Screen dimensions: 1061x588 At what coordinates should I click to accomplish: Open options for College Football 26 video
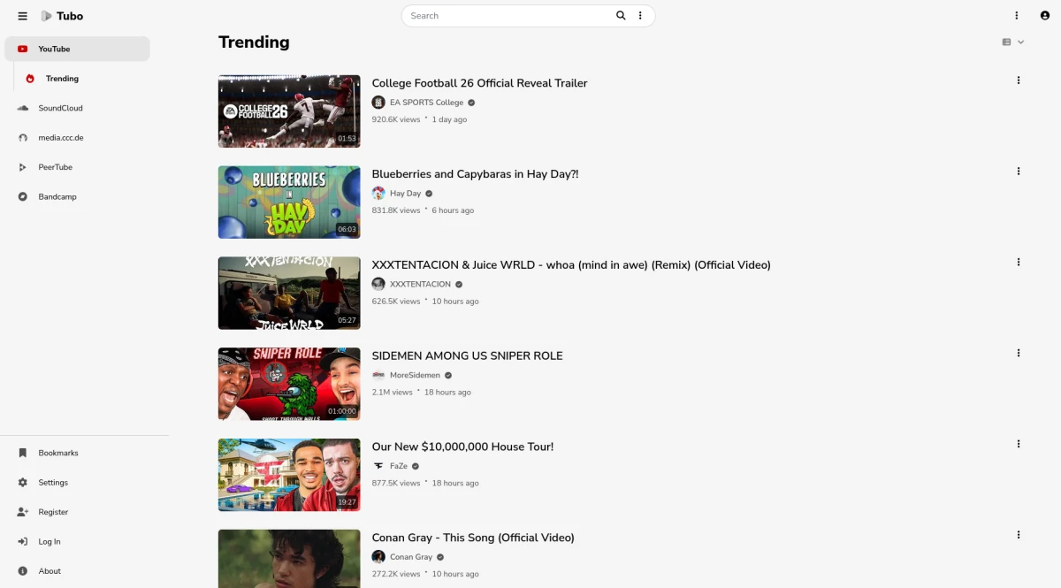coord(1019,80)
